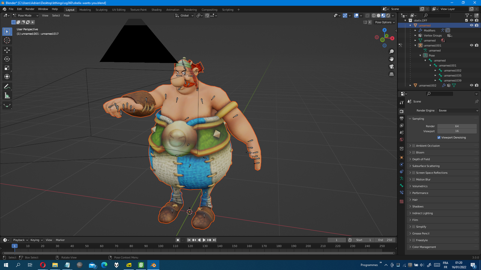Screen dimensions: 481x270
Task: Toggle X-axis mirror in pose options
Action: [370, 22]
